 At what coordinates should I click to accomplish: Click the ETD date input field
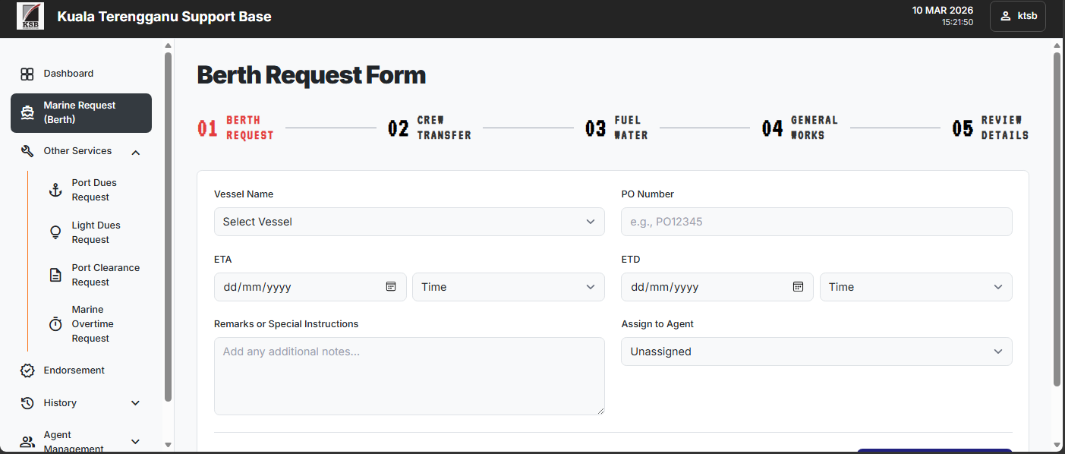pos(717,287)
